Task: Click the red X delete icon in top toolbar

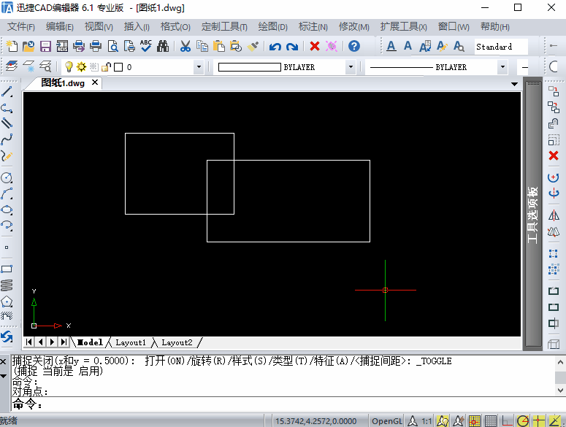Action: pyautogui.click(x=315, y=46)
